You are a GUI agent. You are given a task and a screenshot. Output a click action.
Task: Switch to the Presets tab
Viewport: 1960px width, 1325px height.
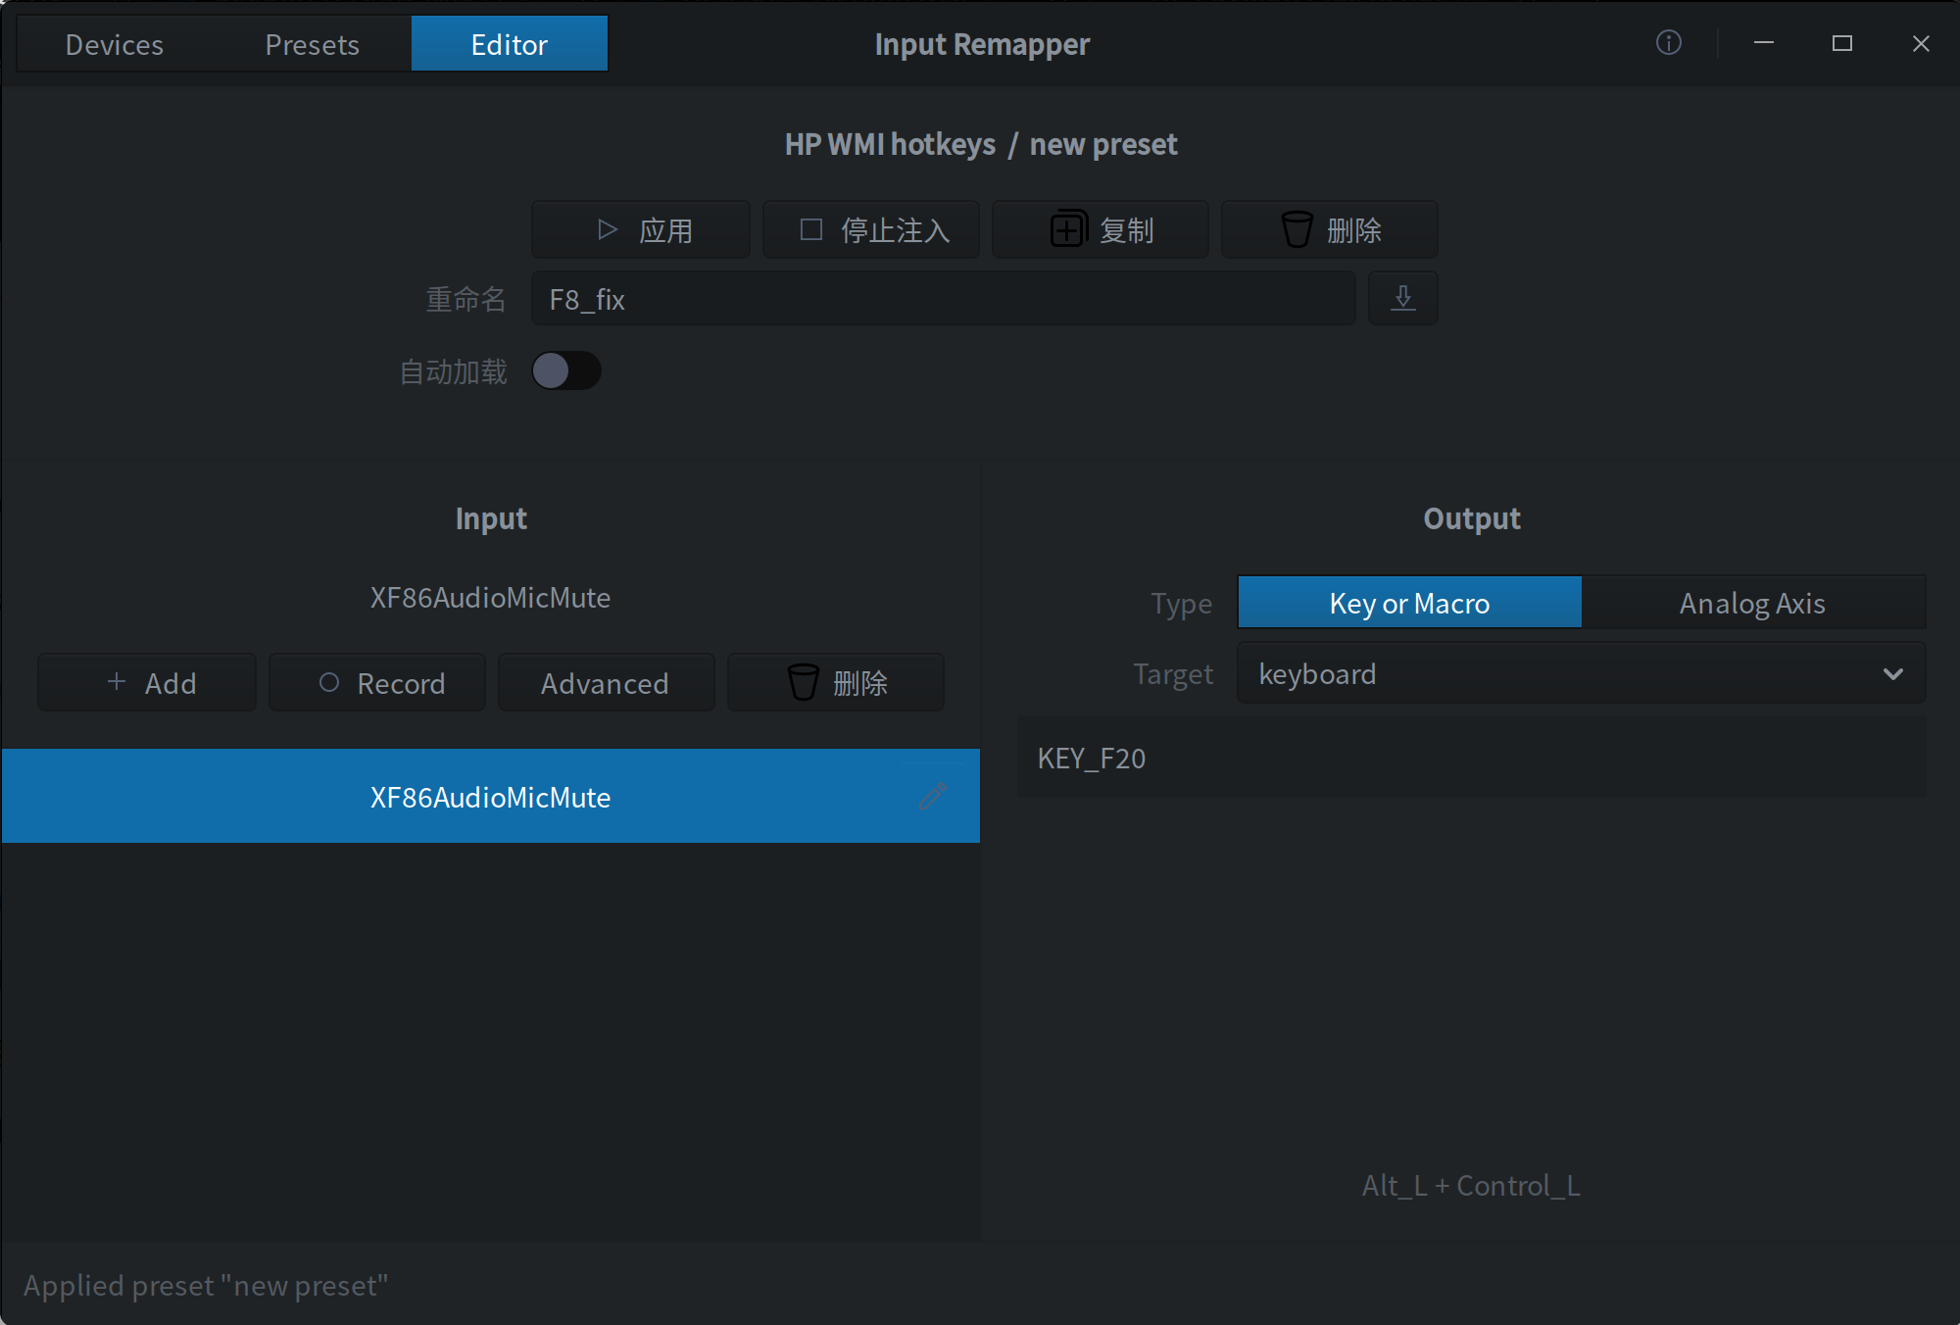point(312,44)
